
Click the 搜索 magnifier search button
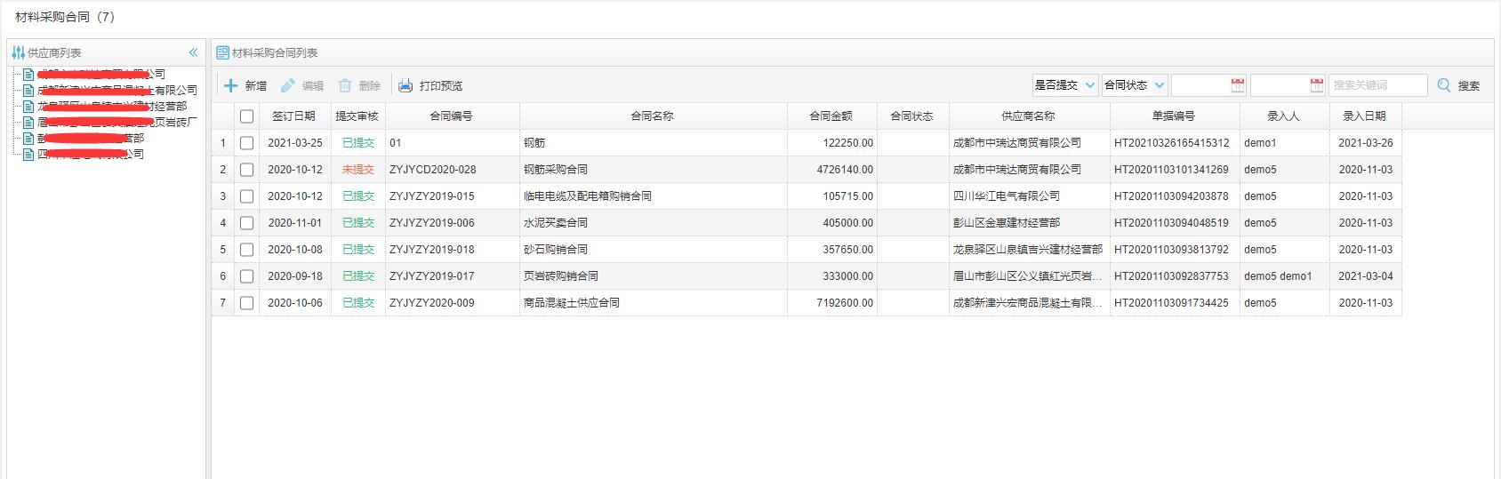1459,86
